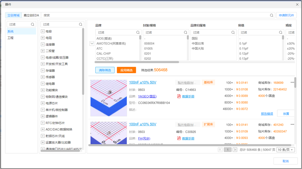Expand the 电阻 category
Image resolution: width=302 pixels, height=169 pixels.
43,38
